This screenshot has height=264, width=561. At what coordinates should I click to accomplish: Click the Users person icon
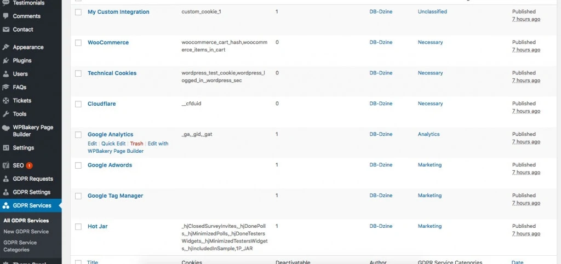click(5, 74)
